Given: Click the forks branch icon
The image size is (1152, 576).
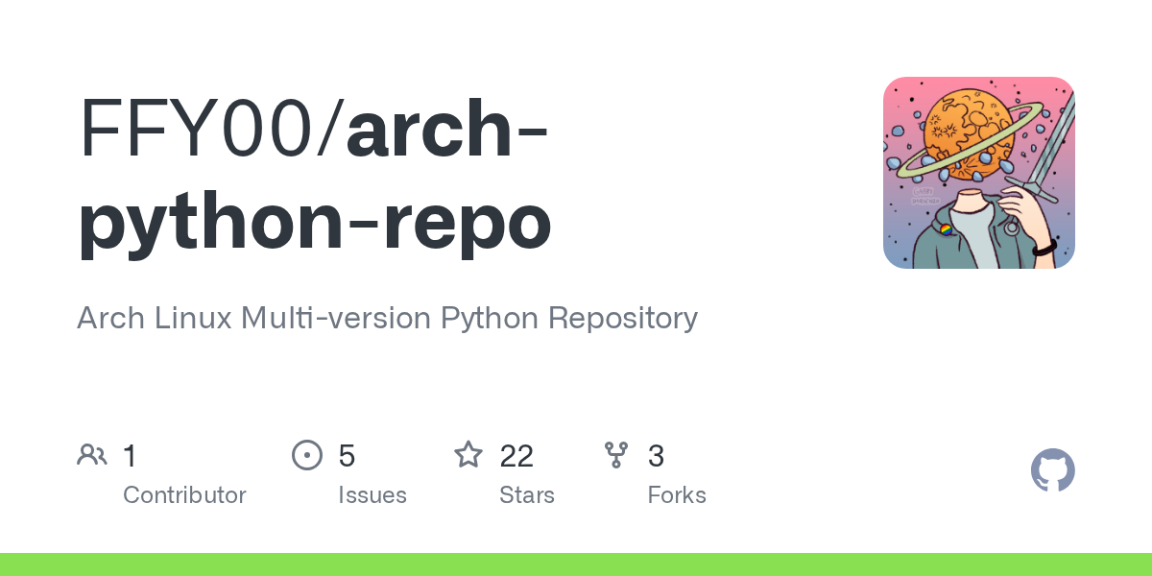Looking at the screenshot, I should (616, 455).
